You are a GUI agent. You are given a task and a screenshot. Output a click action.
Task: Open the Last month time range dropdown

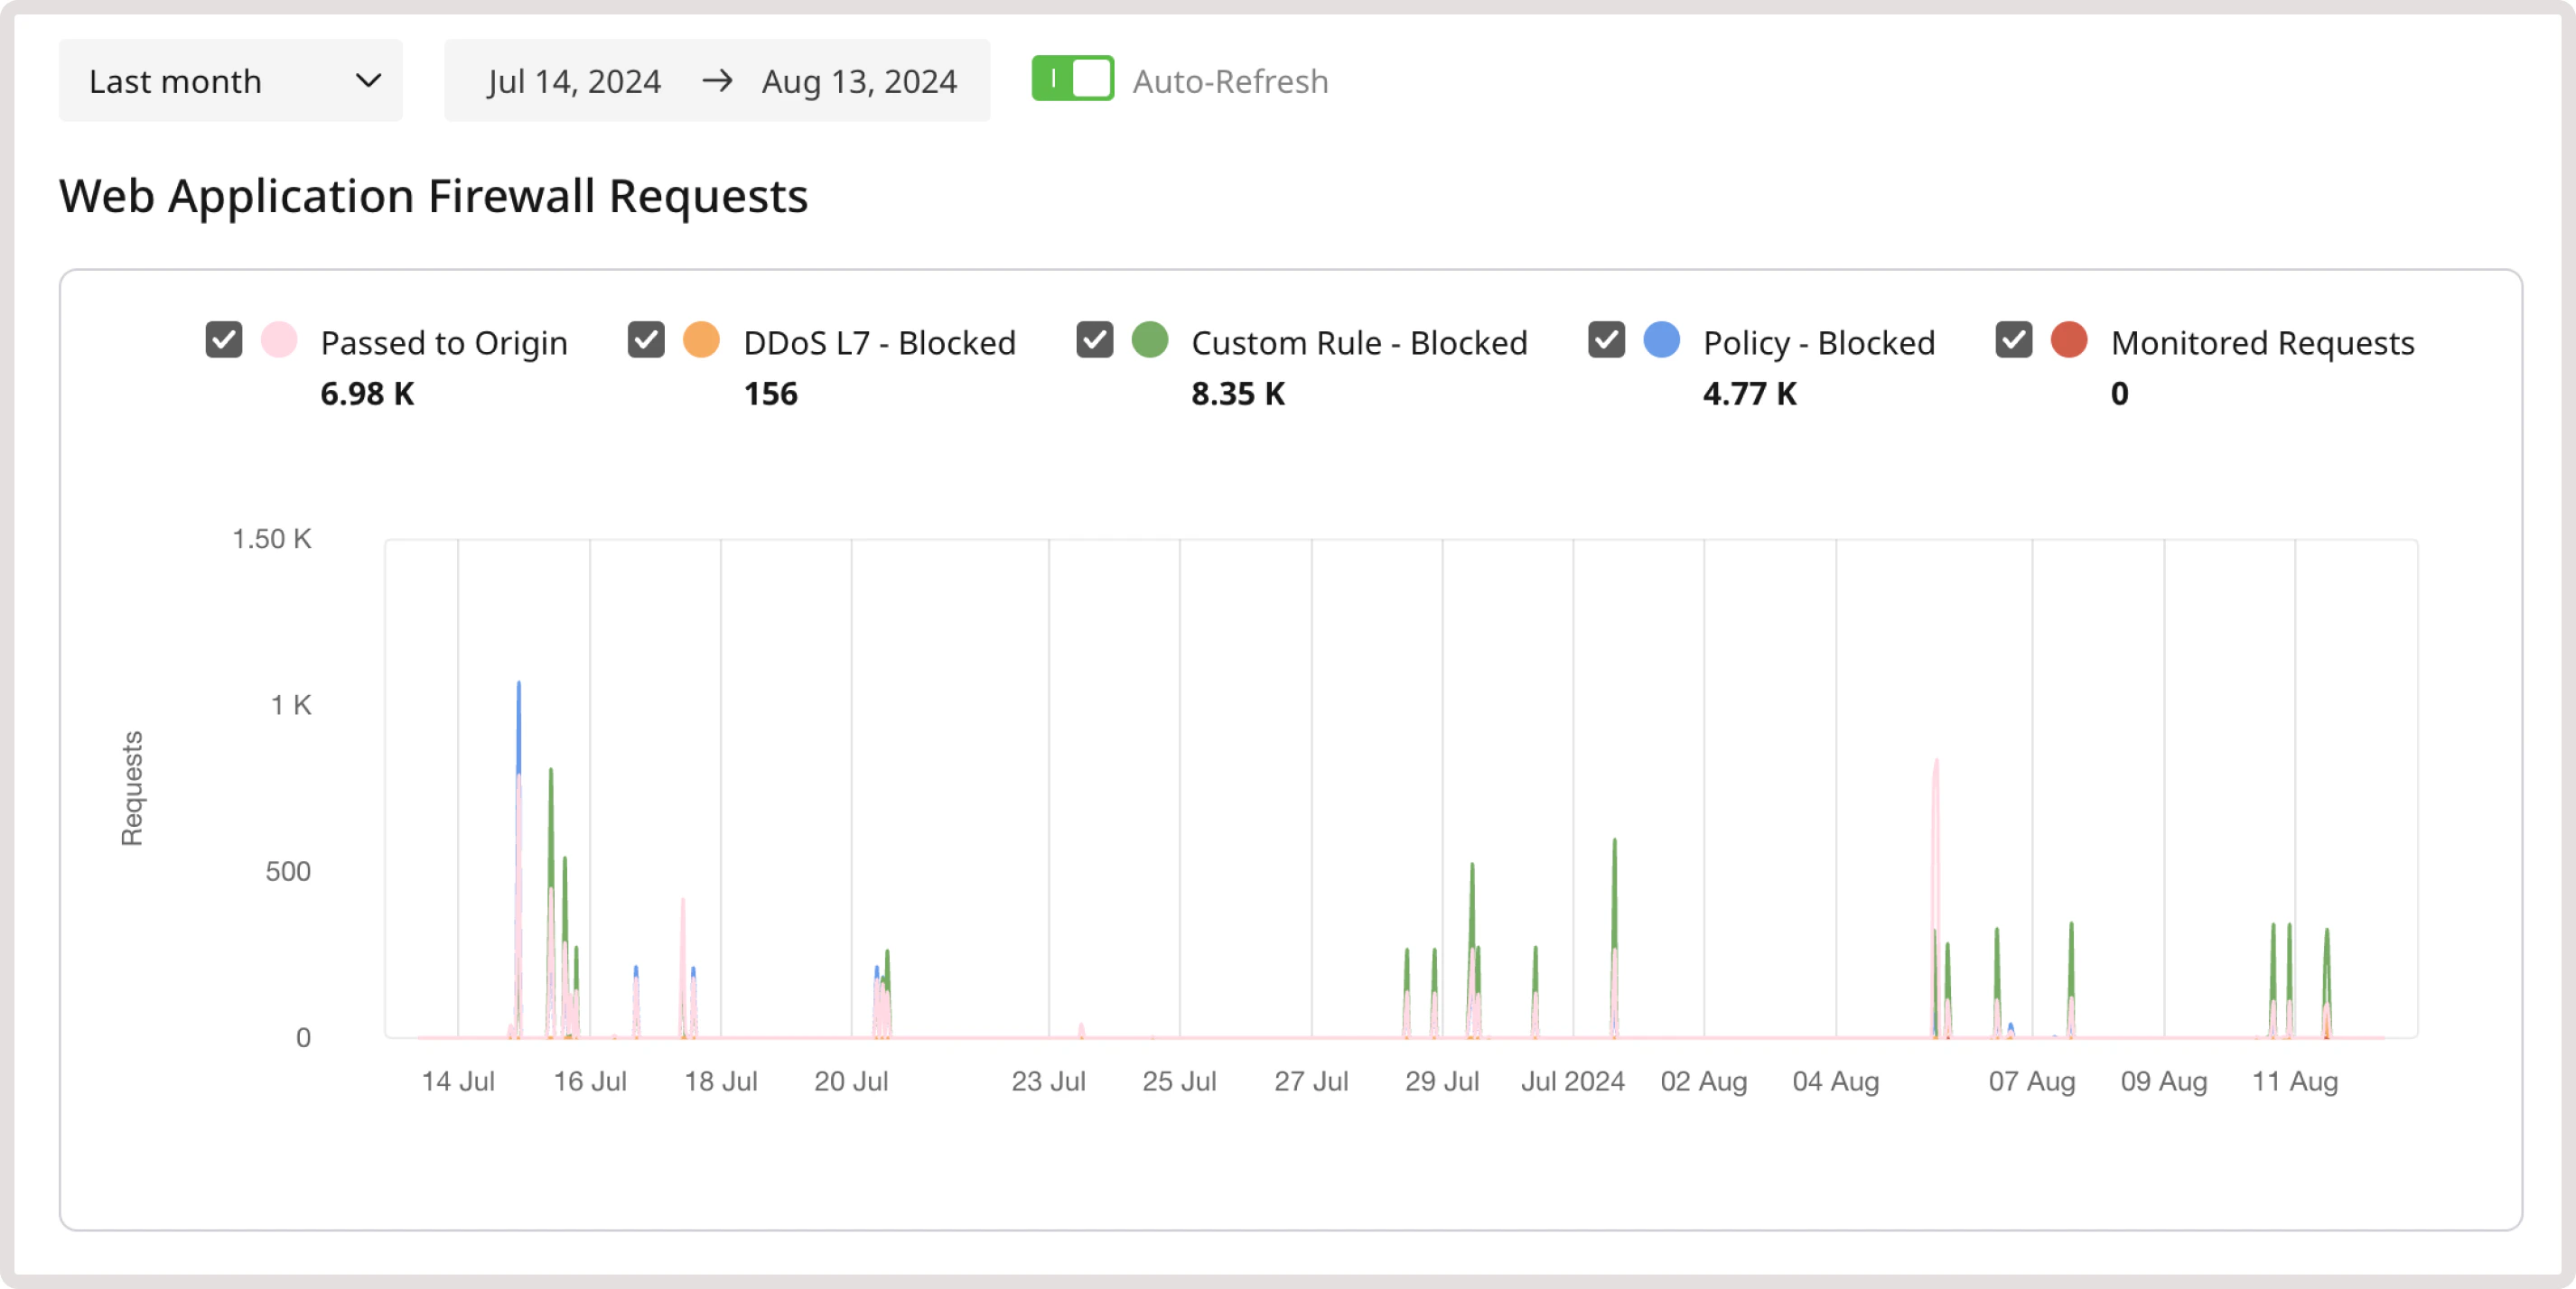coord(230,80)
